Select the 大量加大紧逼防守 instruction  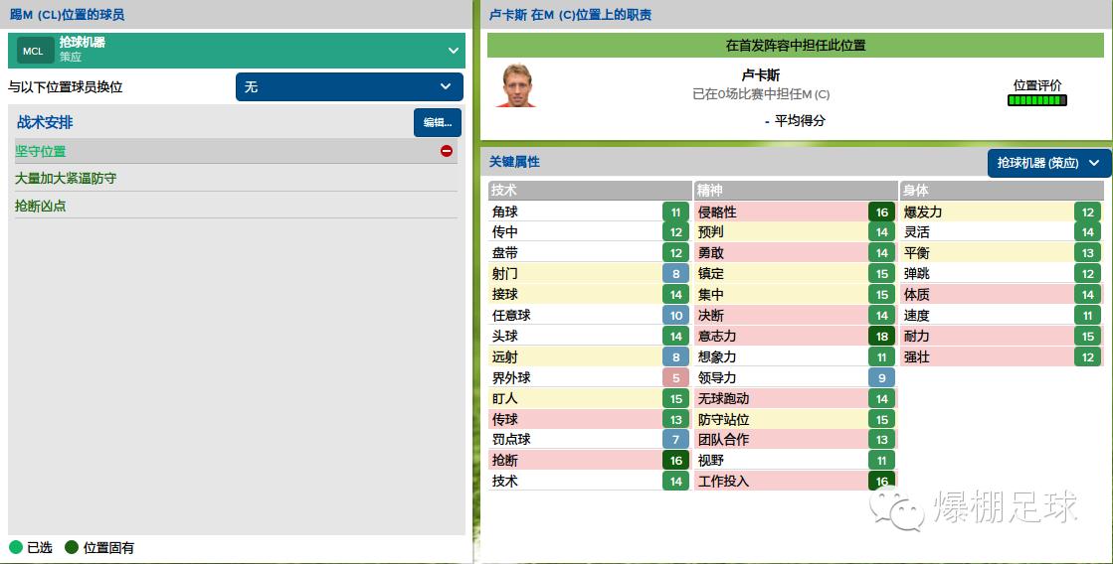(x=236, y=179)
